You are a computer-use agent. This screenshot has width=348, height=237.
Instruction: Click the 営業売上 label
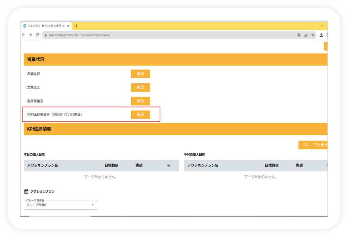tap(34, 87)
